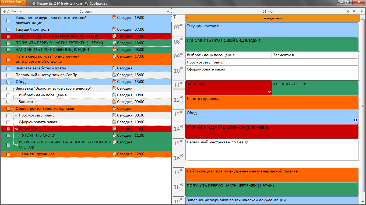Mark УТОЧНИТЬ НАСЧЁТ МАТЕРИАЛА task as done

point(8,36)
